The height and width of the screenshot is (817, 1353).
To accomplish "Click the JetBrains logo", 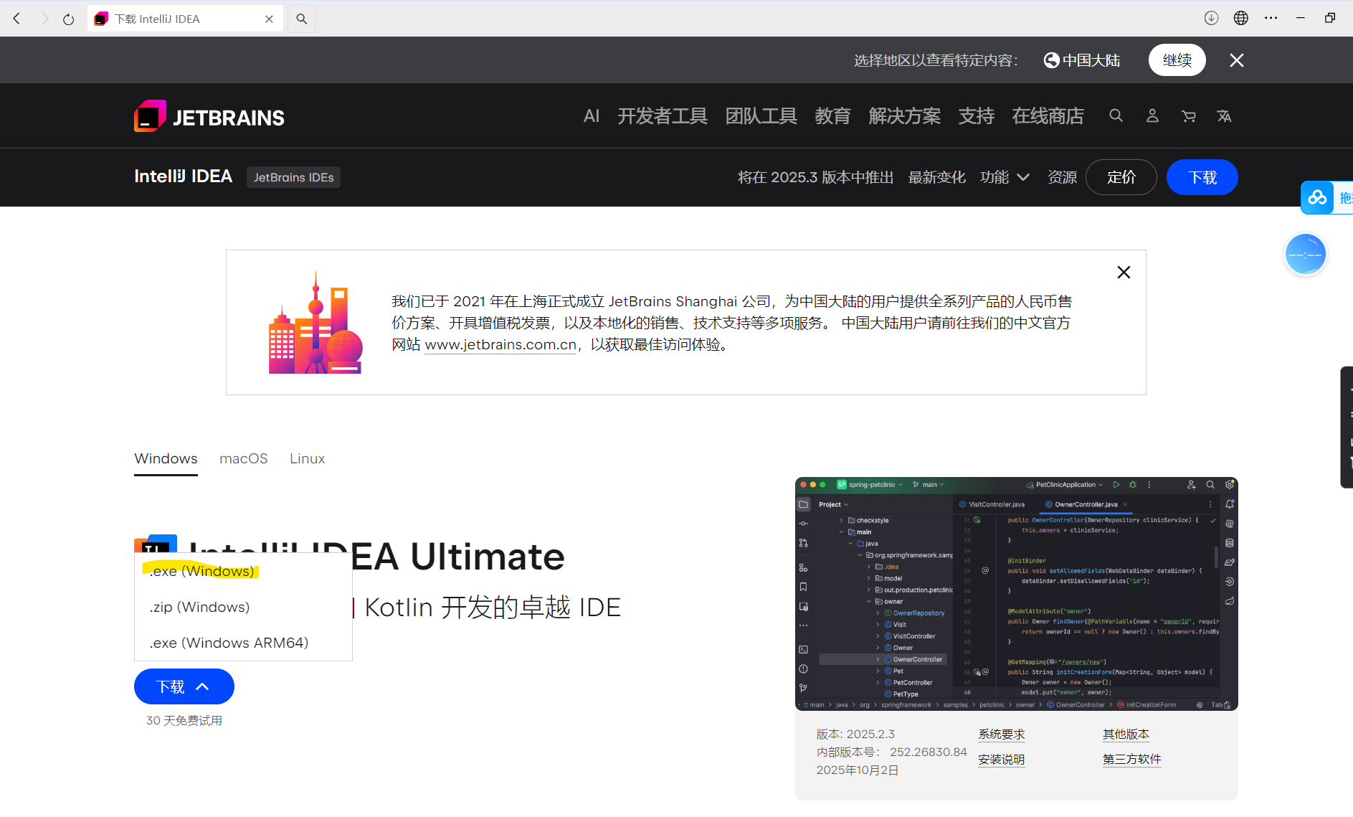I will (209, 115).
